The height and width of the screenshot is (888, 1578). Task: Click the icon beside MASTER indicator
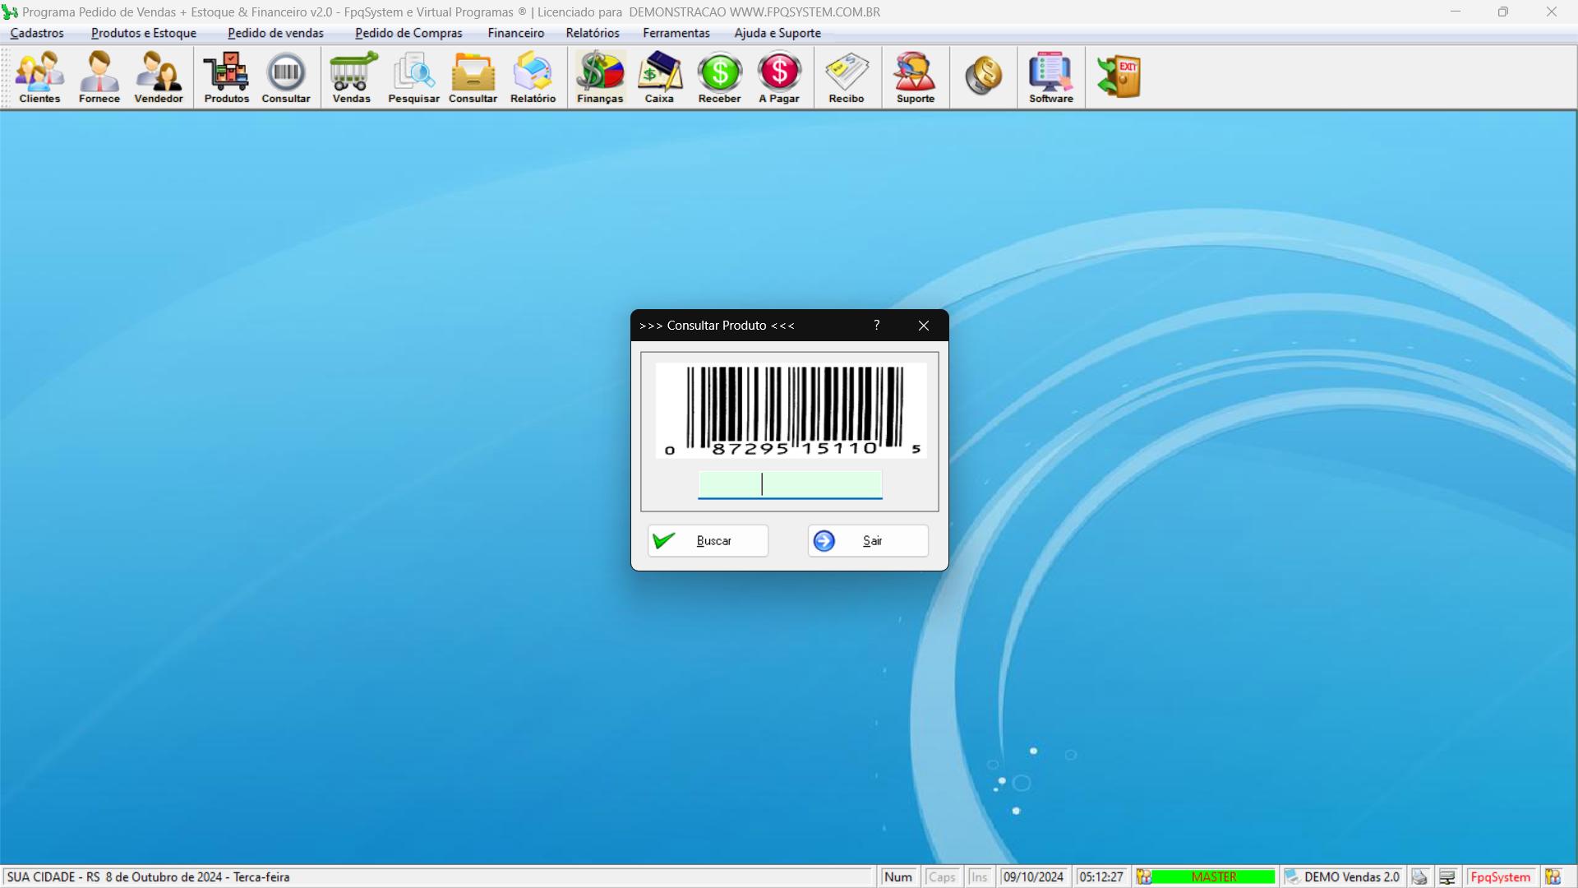point(1144,877)
